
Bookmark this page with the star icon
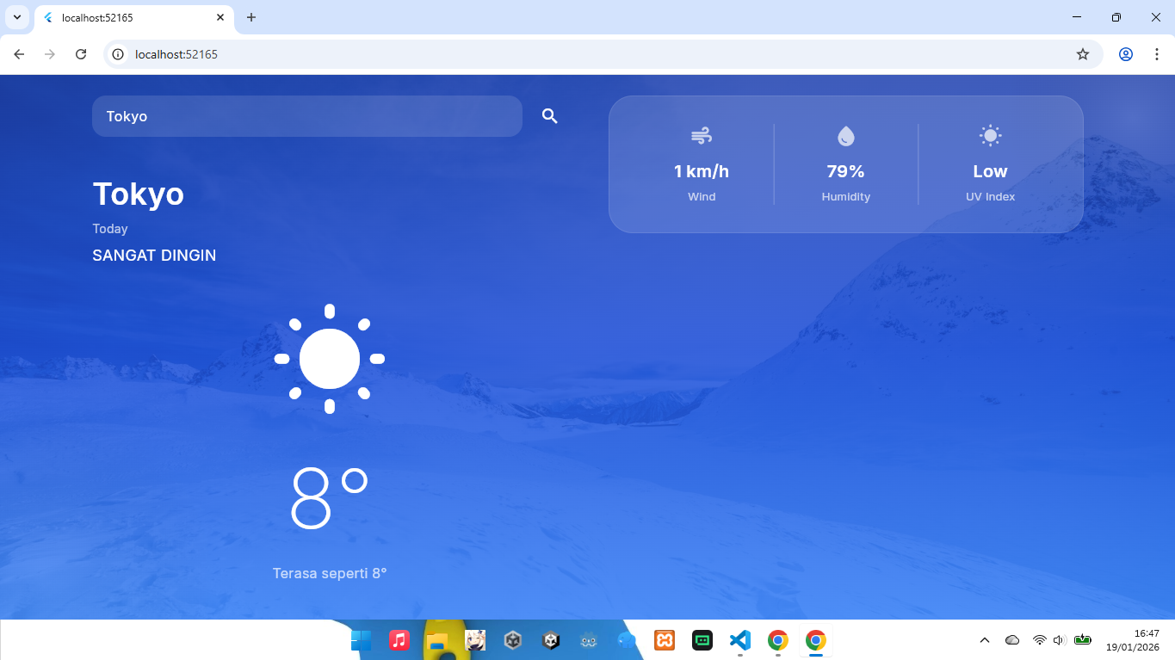[1082, 54]
